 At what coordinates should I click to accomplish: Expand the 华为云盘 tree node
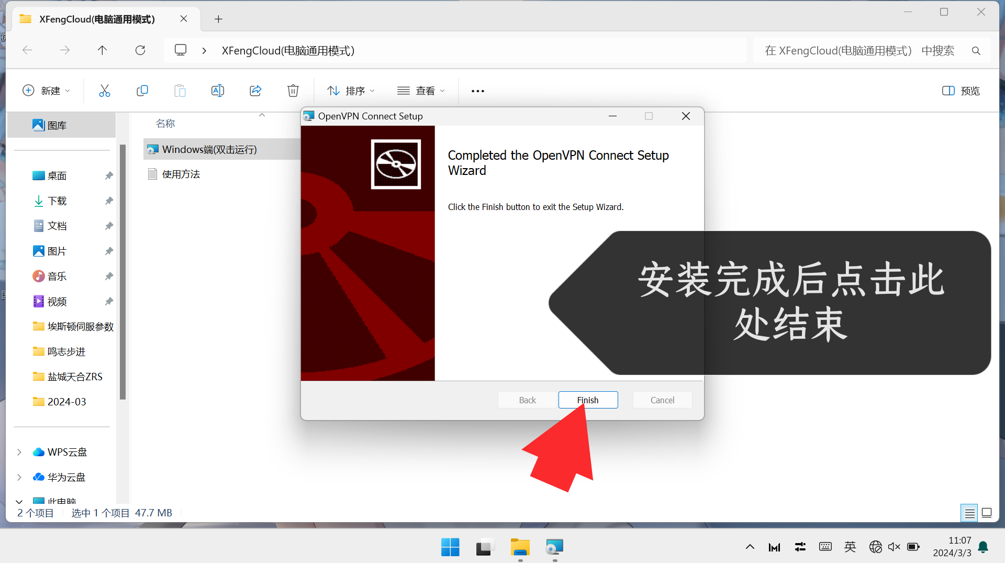(x=19, y=477)
